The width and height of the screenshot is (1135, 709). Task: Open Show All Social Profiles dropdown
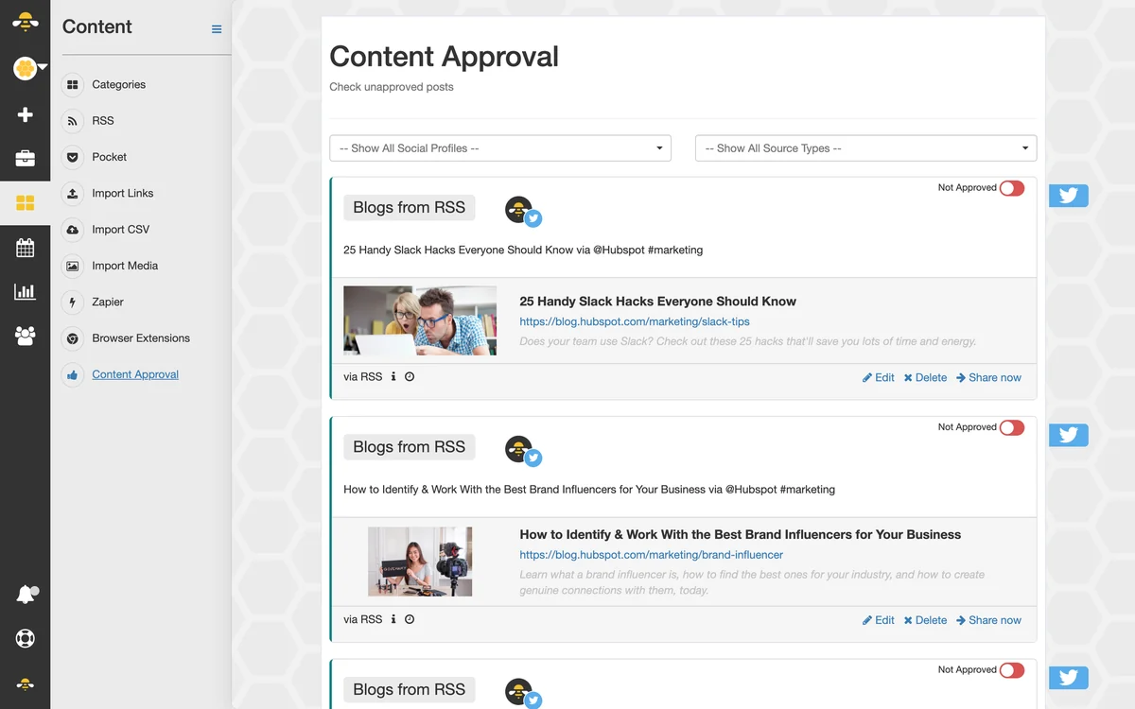pos(500,148)
